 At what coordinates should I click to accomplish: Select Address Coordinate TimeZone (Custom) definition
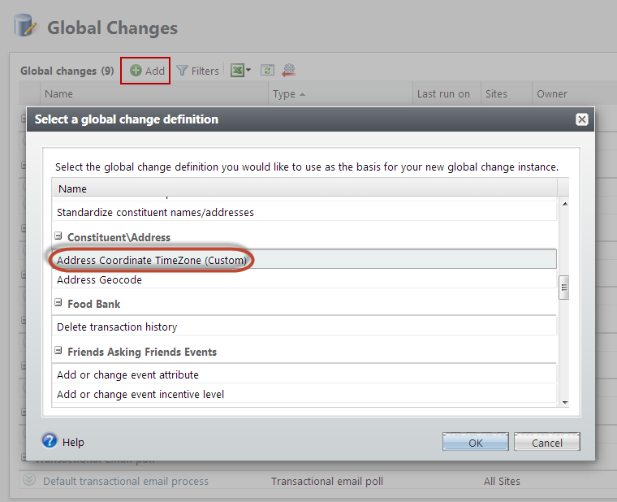click(152, 260)
